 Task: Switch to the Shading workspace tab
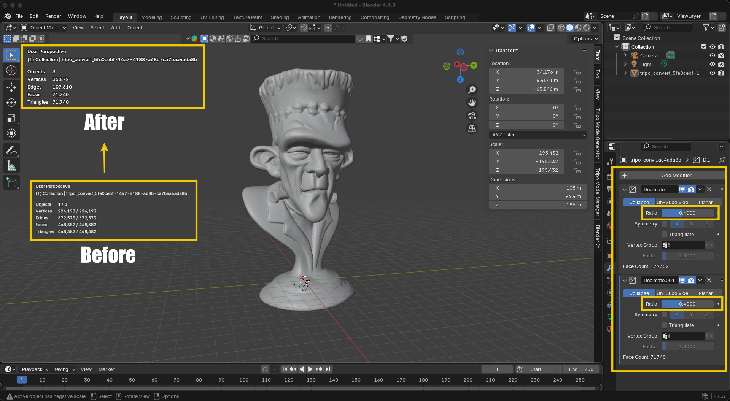click(x=280, y=17)
